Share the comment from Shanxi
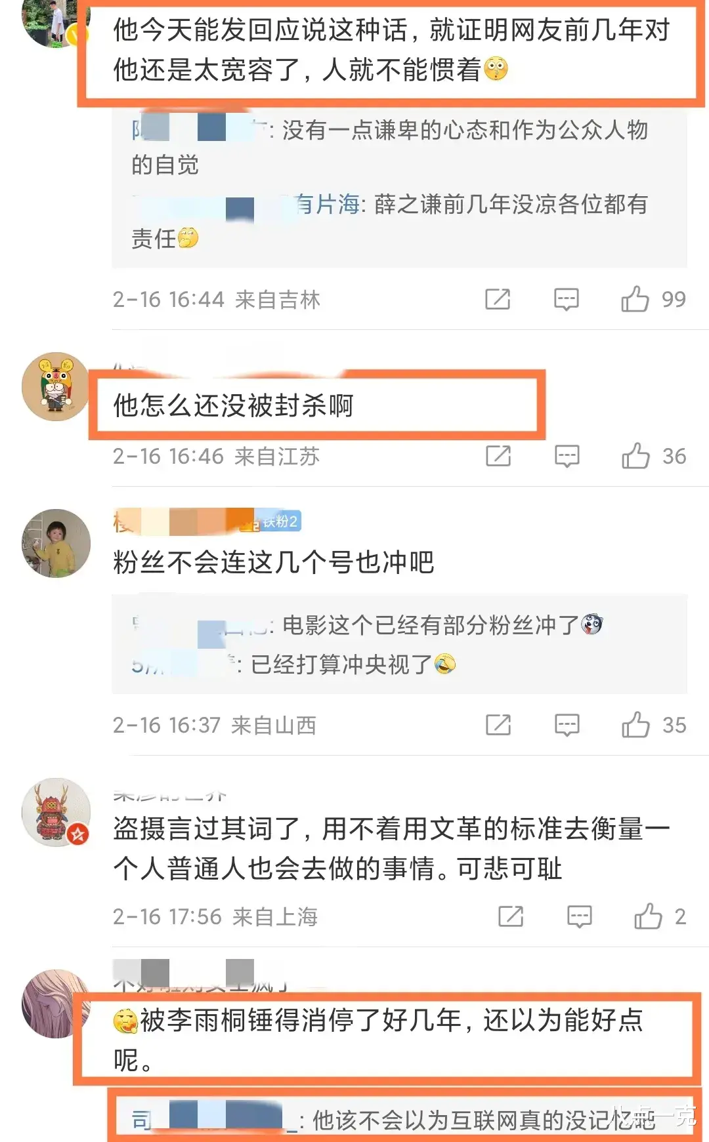 498,725
